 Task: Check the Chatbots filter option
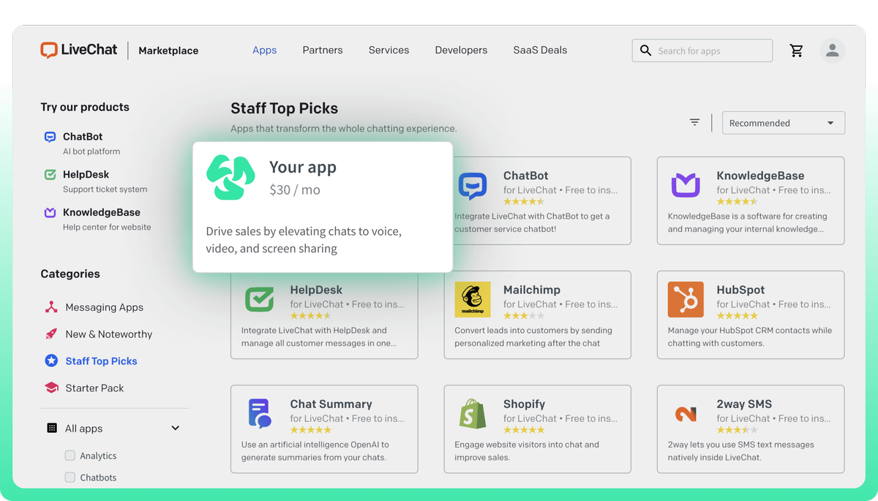(70, 477)
